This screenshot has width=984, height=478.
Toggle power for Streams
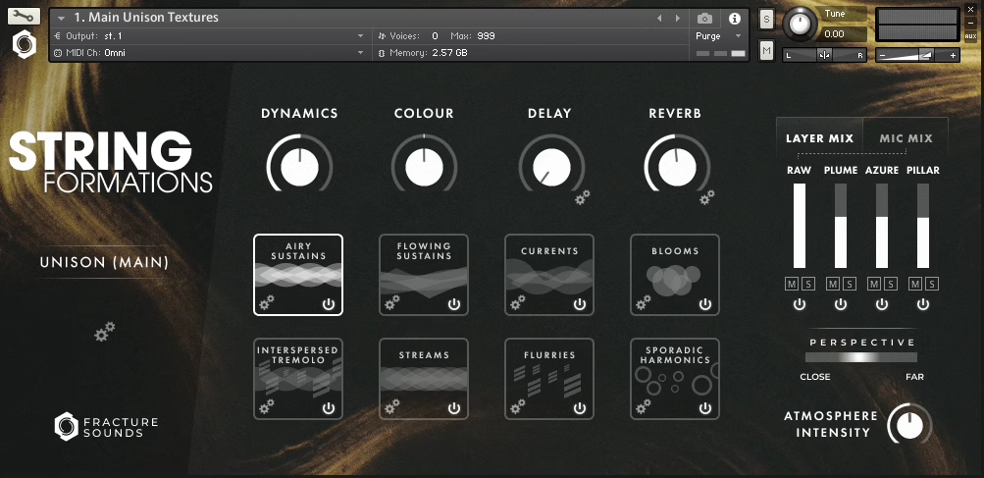coord(454,408)
